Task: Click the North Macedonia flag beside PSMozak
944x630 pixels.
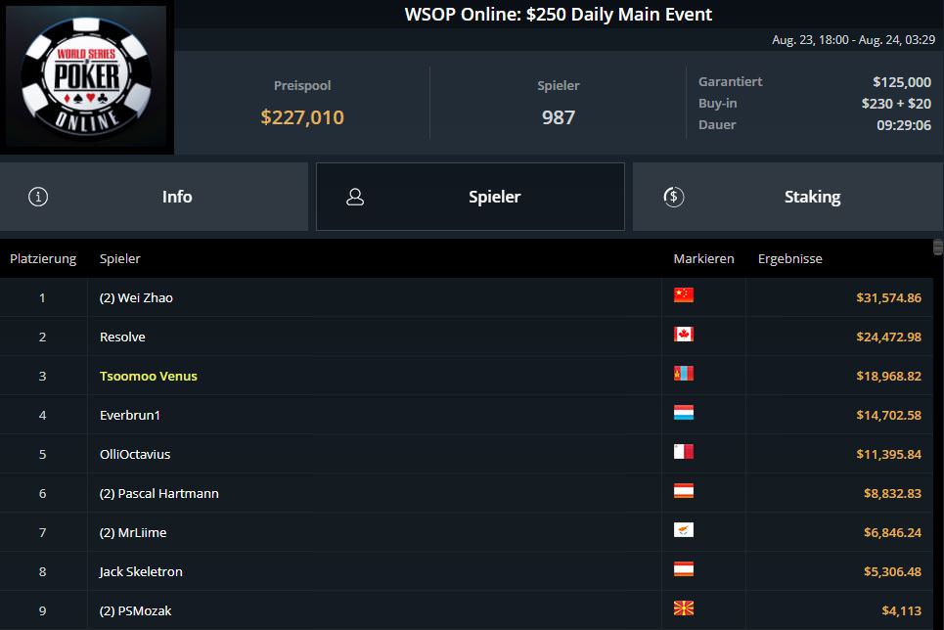Action: click(x=683, y=608)
